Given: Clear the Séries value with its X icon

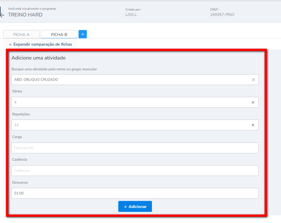Looking at the screenshot, I should (x=253, y=102).
